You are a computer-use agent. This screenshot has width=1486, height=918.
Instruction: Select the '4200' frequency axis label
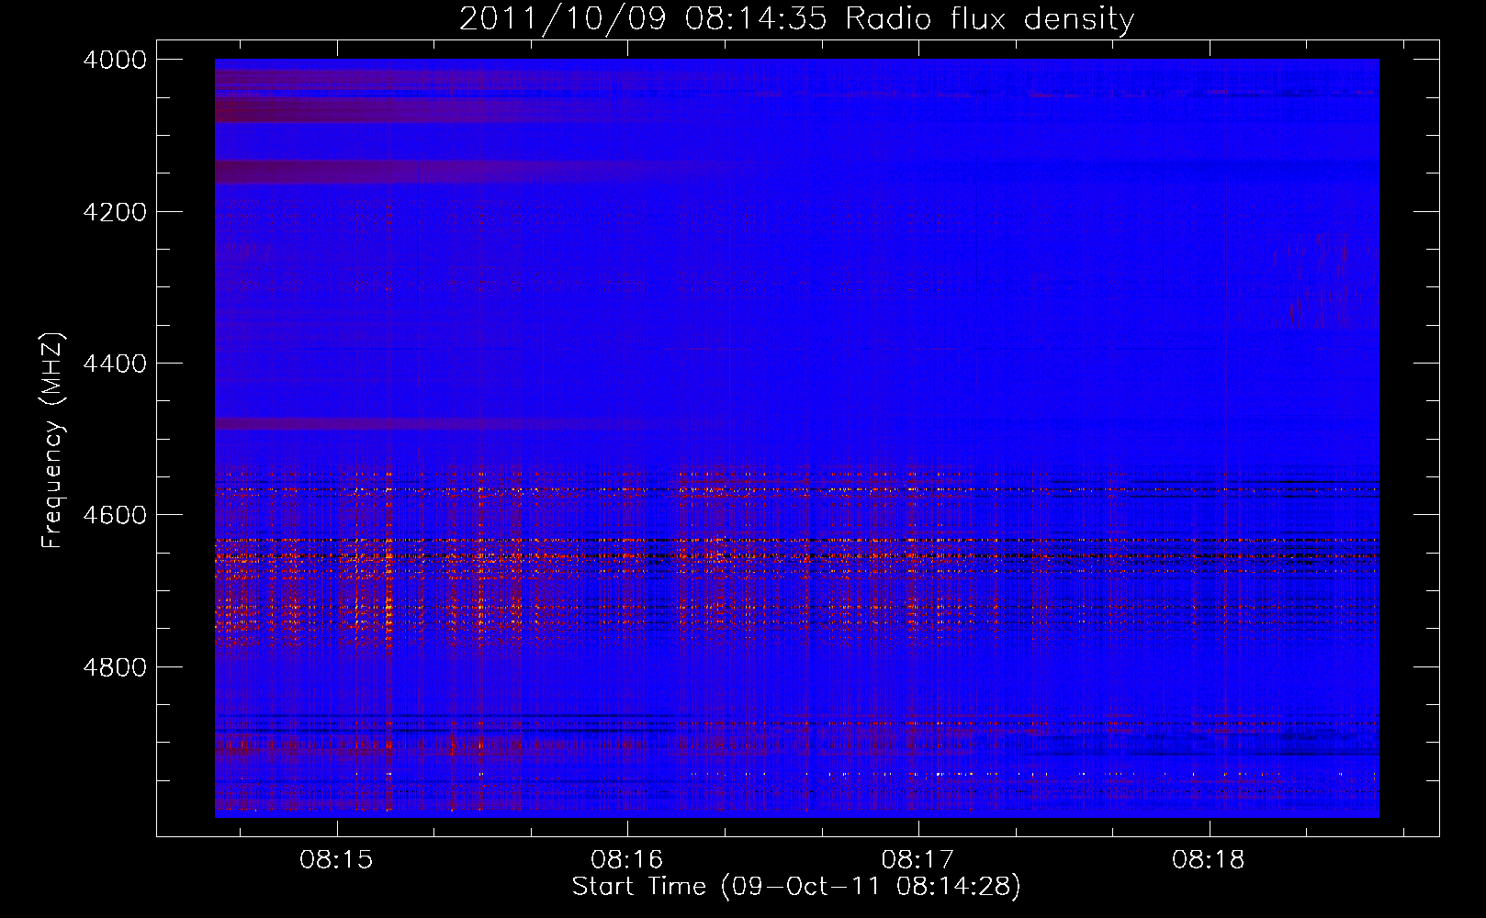[x=115, y=212]
